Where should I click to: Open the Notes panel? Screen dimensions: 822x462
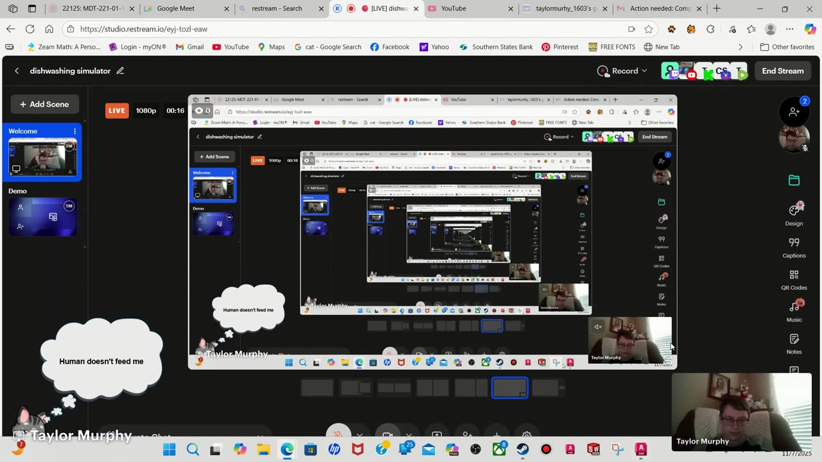tap(794, 344)
